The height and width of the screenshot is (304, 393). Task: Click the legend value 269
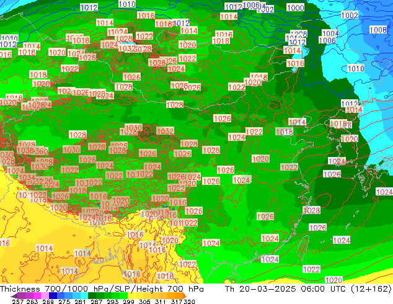pyautogui.click(x=48, y=302)
